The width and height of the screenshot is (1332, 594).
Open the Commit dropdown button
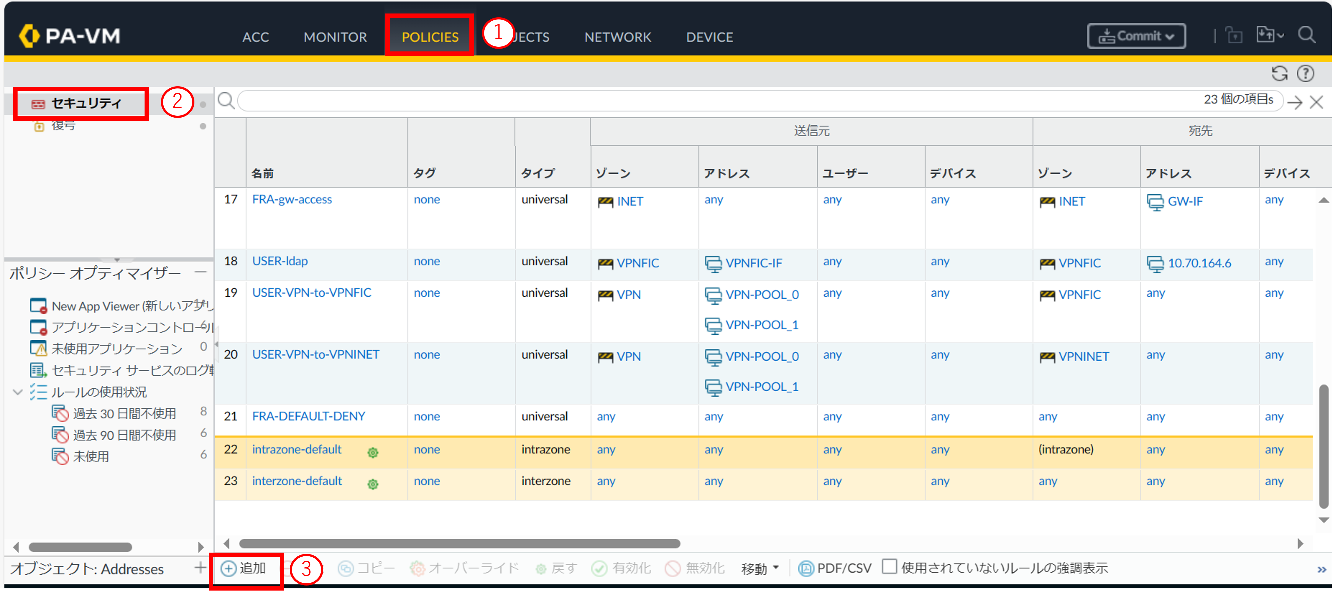tap(1136, 36)
